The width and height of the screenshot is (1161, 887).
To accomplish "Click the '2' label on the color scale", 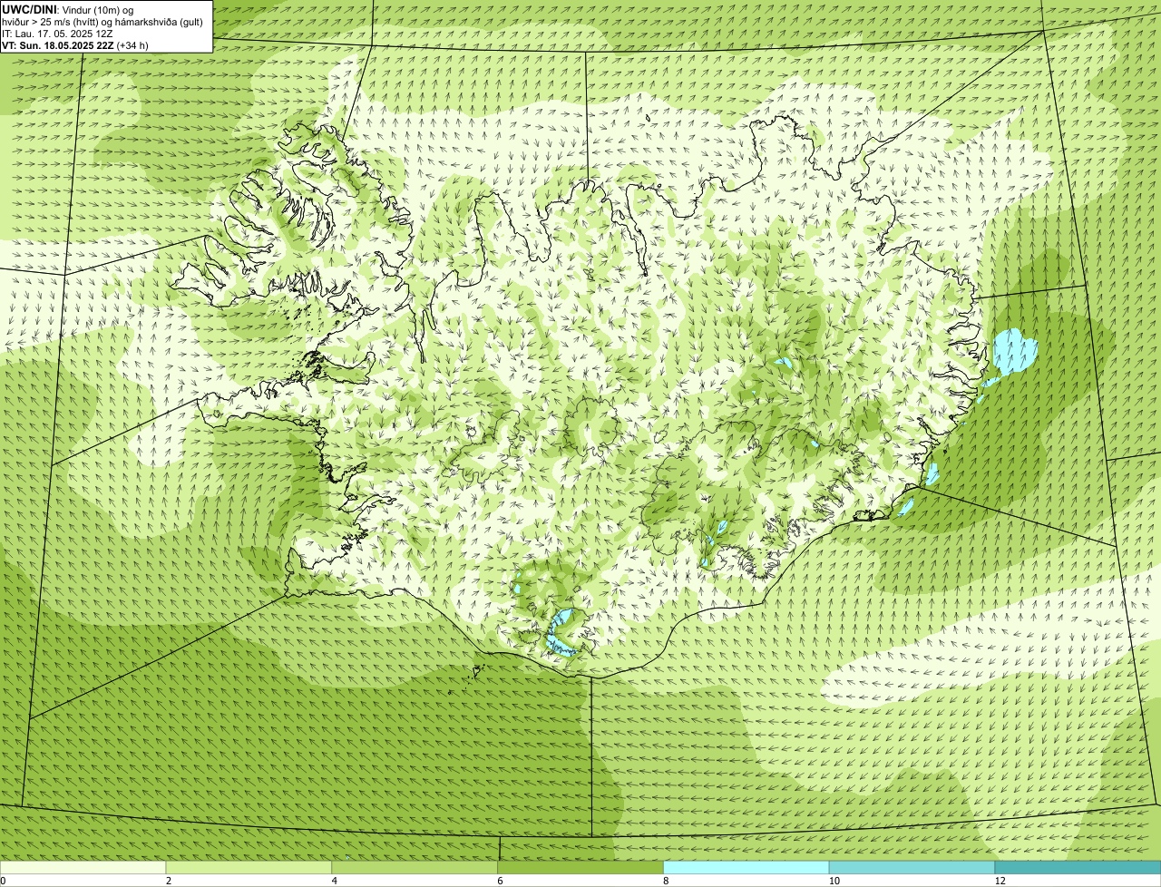I will click(168, 881).
